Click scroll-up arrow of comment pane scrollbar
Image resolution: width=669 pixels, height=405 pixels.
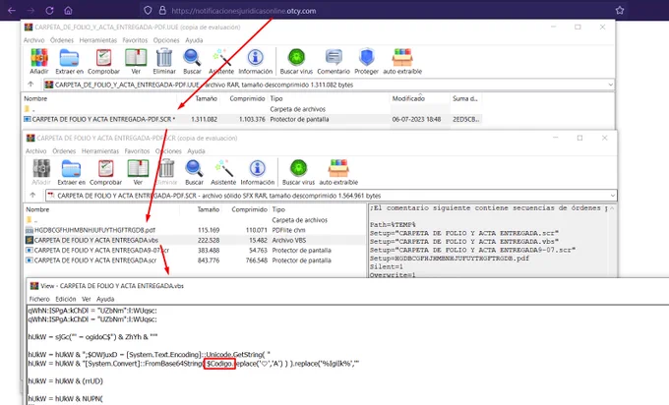click(x=612, y=208)
